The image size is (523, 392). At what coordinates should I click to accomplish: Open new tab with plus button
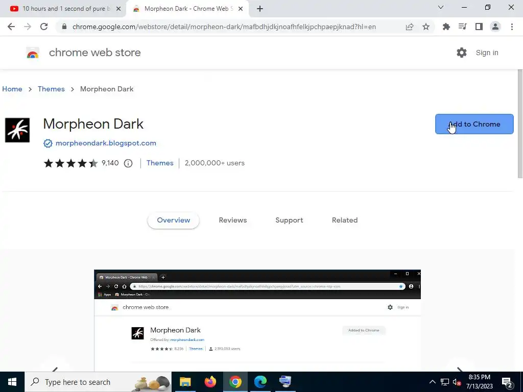coord(260,9)
